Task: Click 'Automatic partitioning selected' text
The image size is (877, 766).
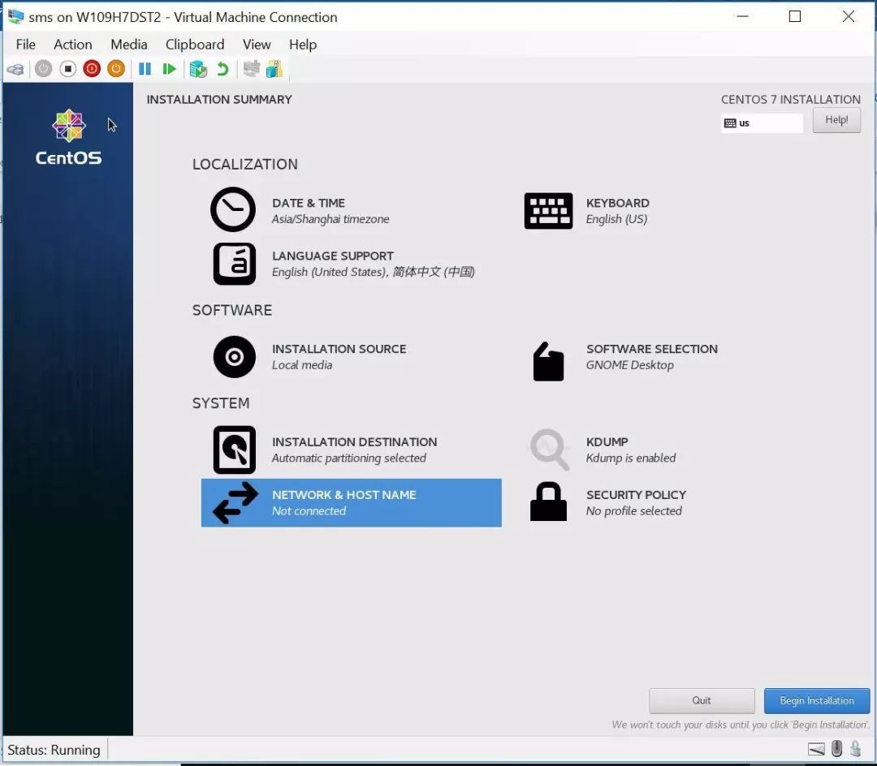Action: 348,458
